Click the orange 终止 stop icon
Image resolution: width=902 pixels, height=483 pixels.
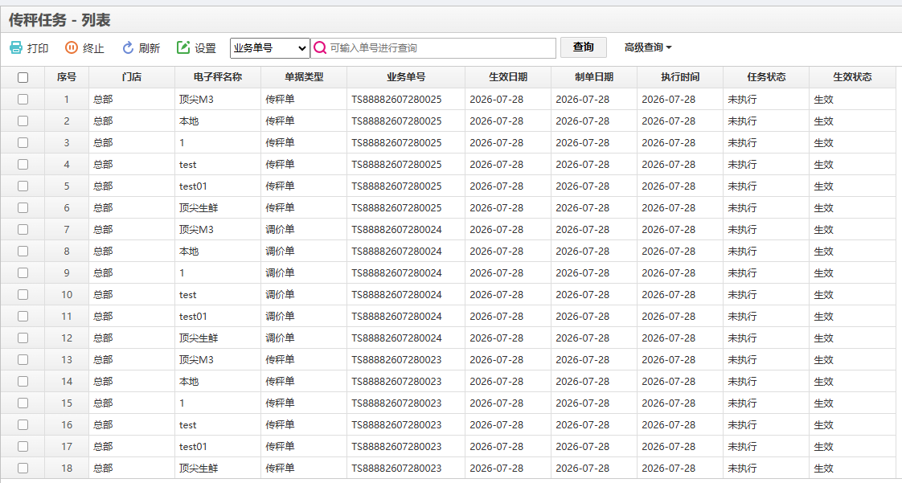71,47
